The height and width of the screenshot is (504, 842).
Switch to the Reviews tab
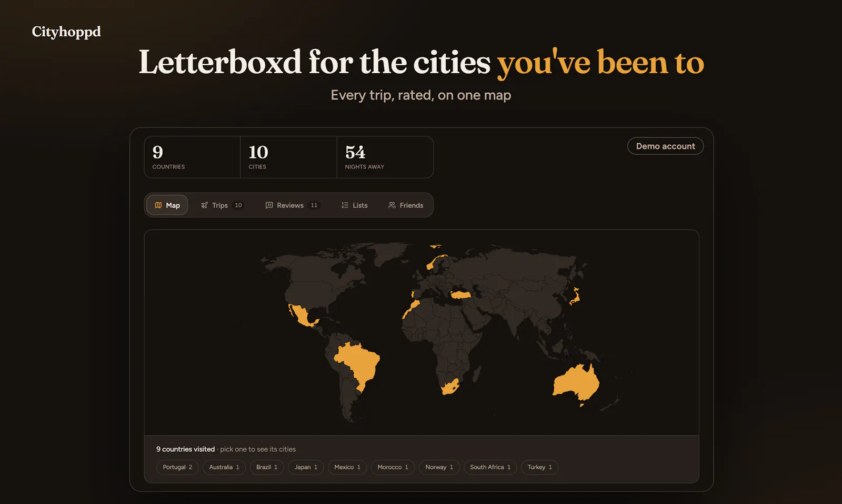(293, 205)
